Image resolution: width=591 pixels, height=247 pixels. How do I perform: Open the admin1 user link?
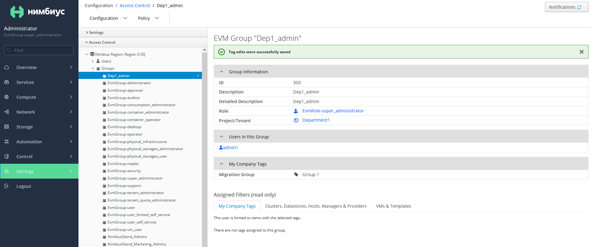(230, 148)
